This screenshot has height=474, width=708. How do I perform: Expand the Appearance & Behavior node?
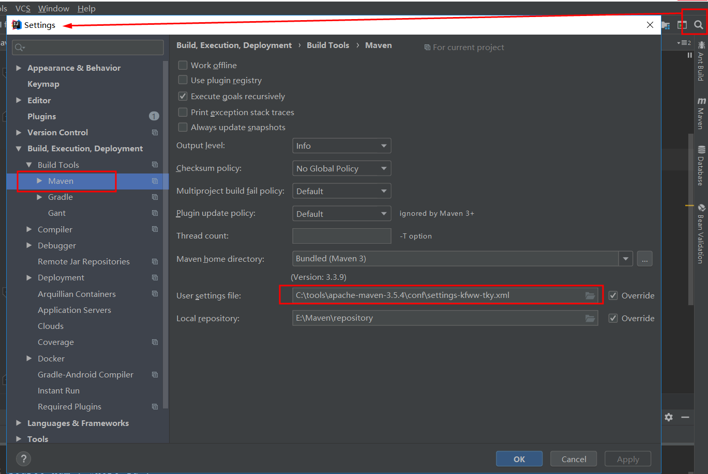[19, 68]
